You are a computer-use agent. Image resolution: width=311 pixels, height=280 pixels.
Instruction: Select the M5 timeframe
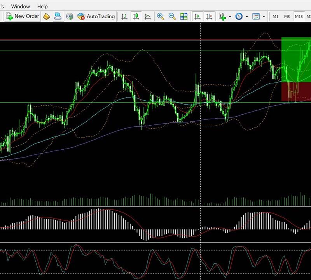(287, 16)
